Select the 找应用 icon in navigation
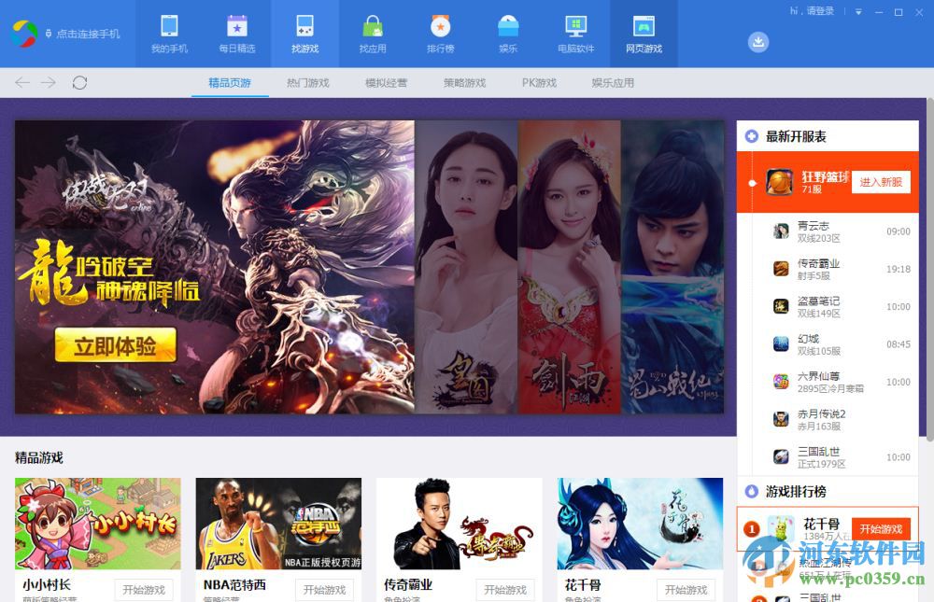 [x=373, y=28]
